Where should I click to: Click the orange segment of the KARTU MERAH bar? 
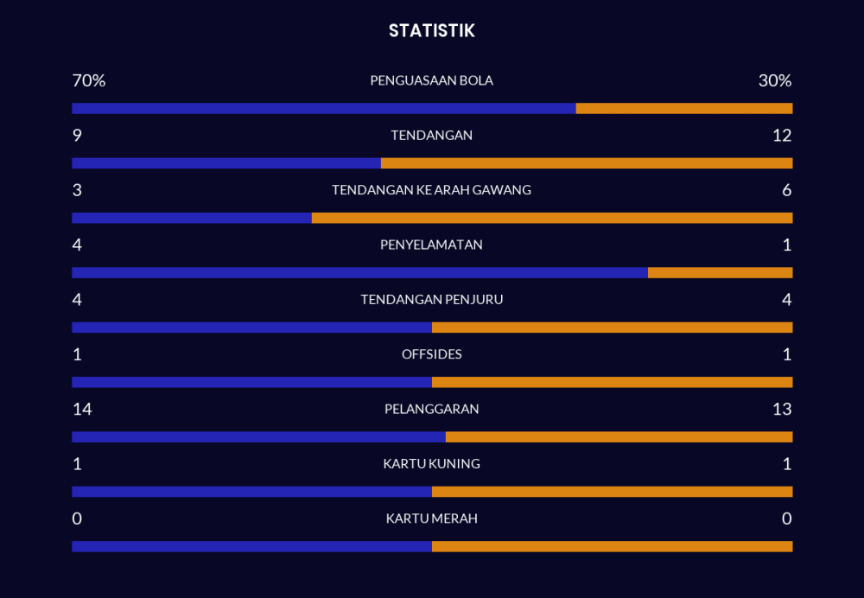click(612, 546)
